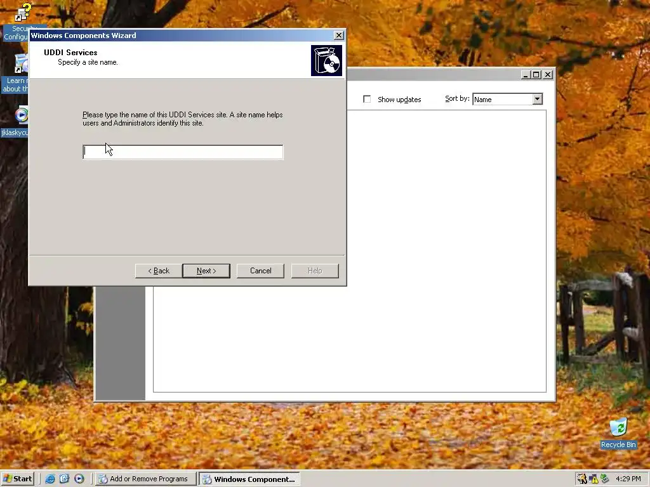
Task: Select the jklaskycu media desktop icon
Action: [15, 122]
